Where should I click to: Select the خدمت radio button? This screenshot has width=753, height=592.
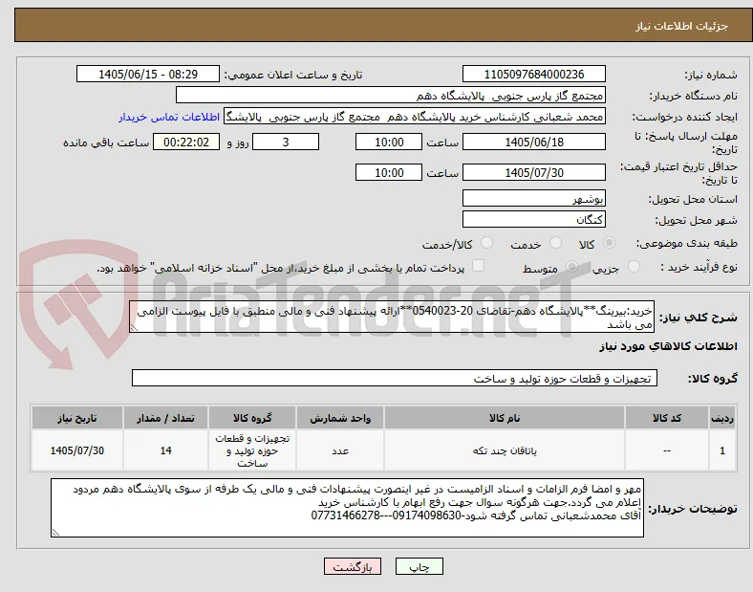[x=555, y=243]
